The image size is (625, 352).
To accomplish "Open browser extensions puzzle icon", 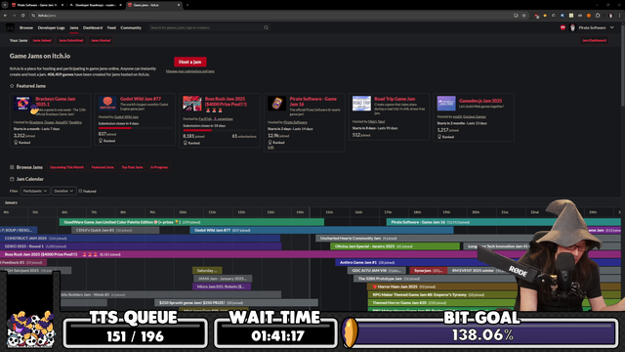I will [598, 16].
